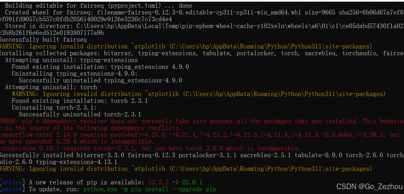
Task: Click "torch-2.6.0" in Successfully installed line
Action: pos(364,155)
